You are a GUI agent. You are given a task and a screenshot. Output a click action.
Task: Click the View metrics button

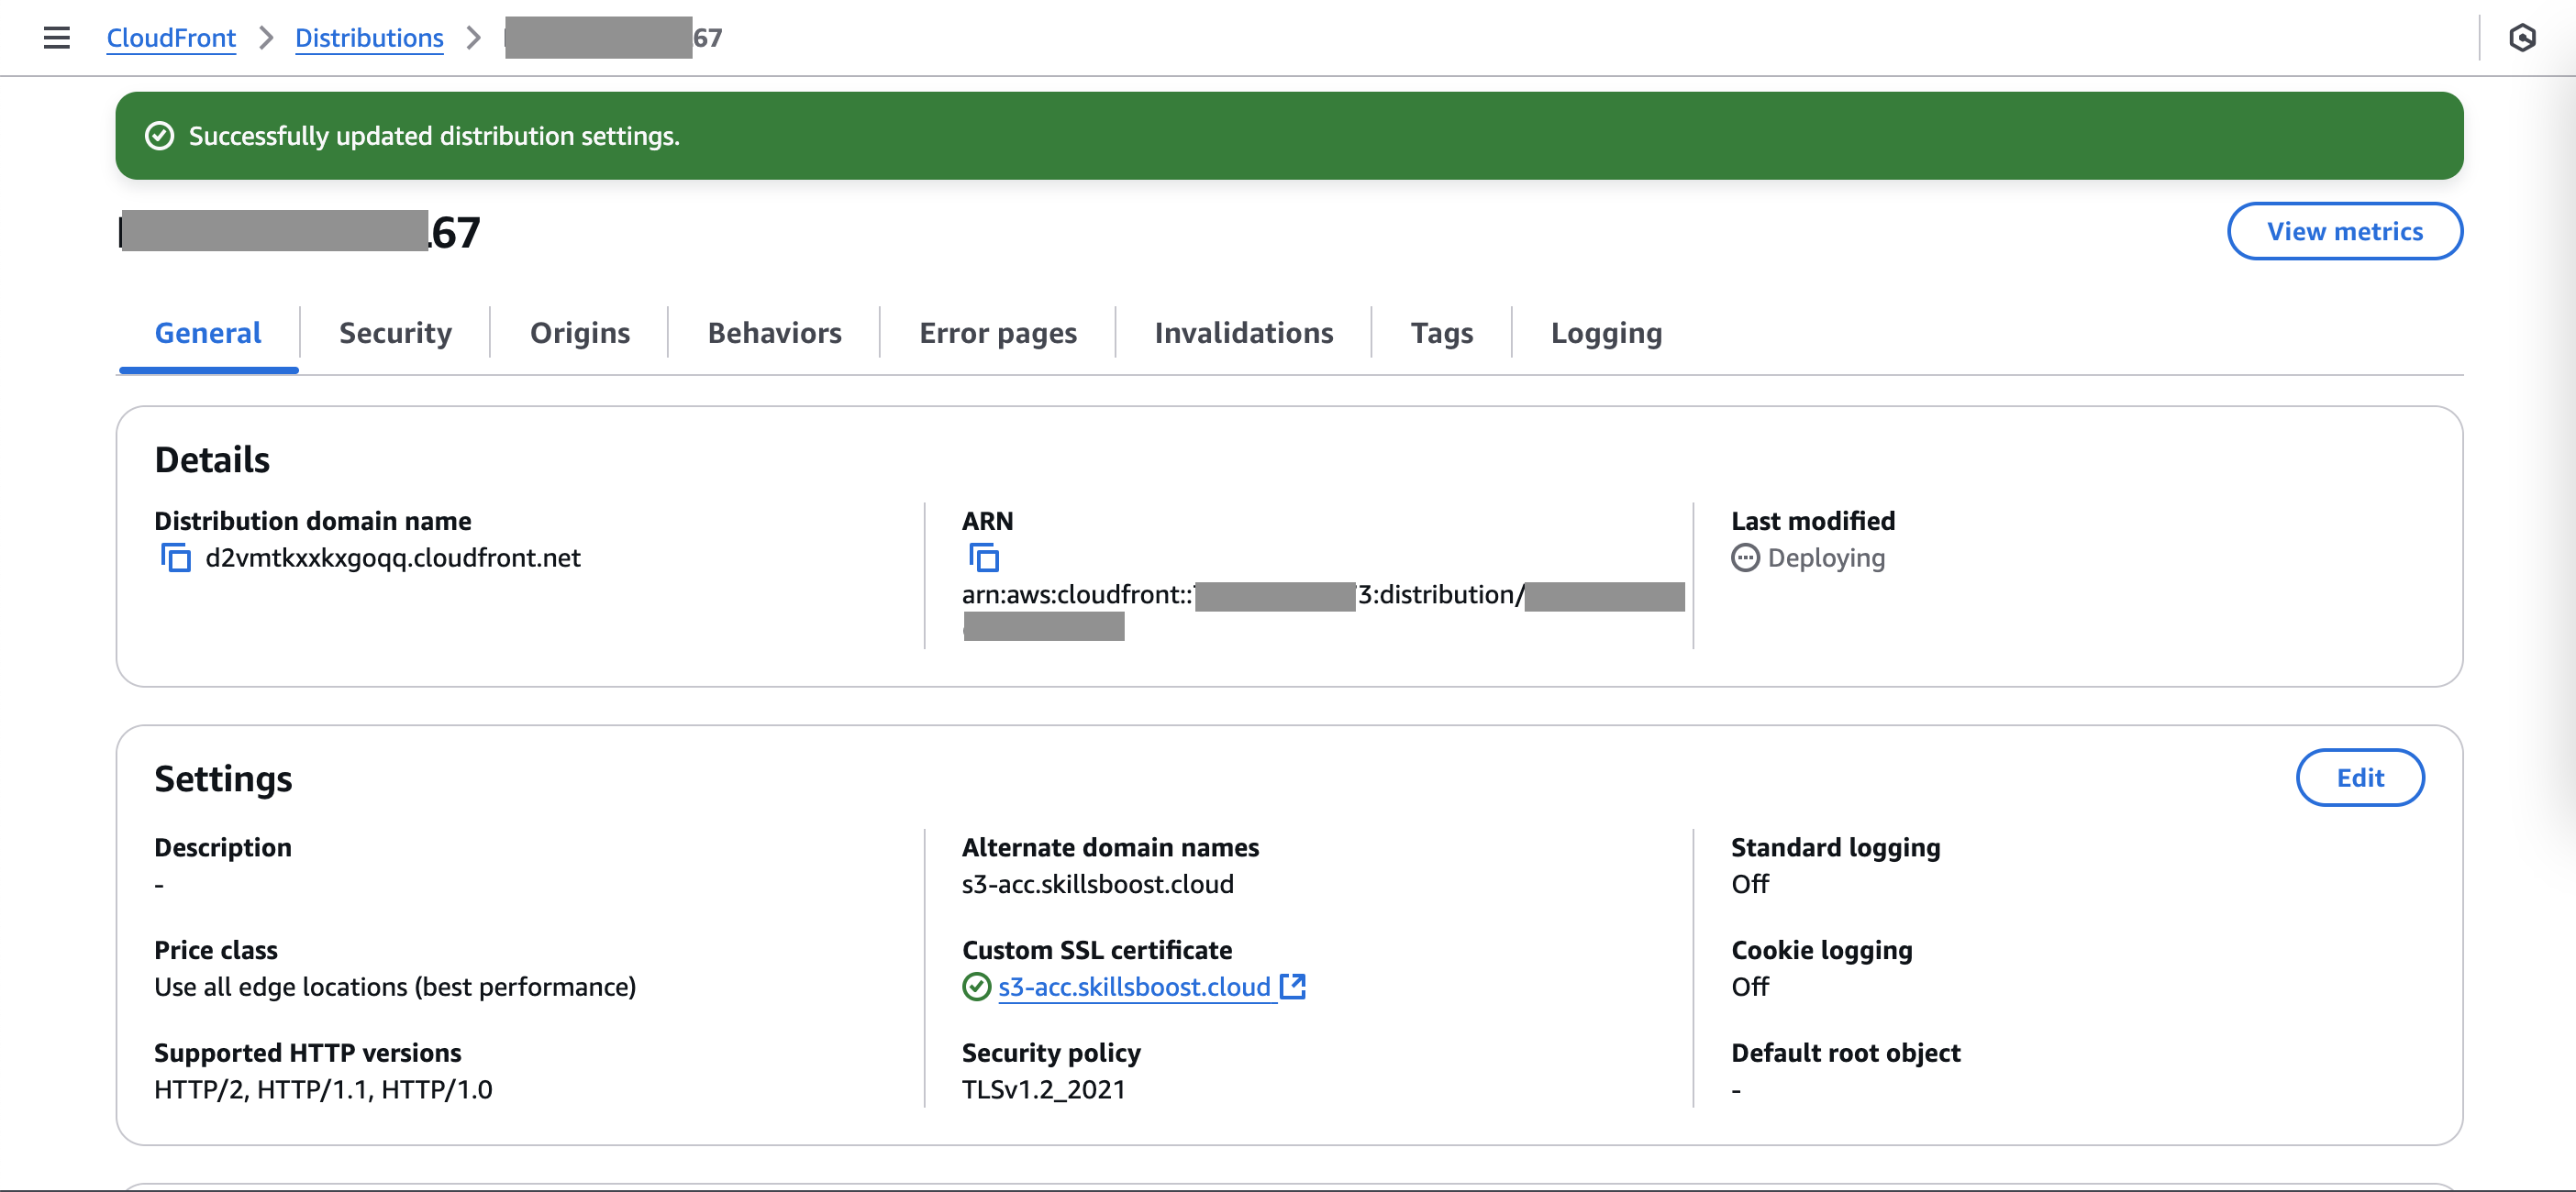[2344, 231]
